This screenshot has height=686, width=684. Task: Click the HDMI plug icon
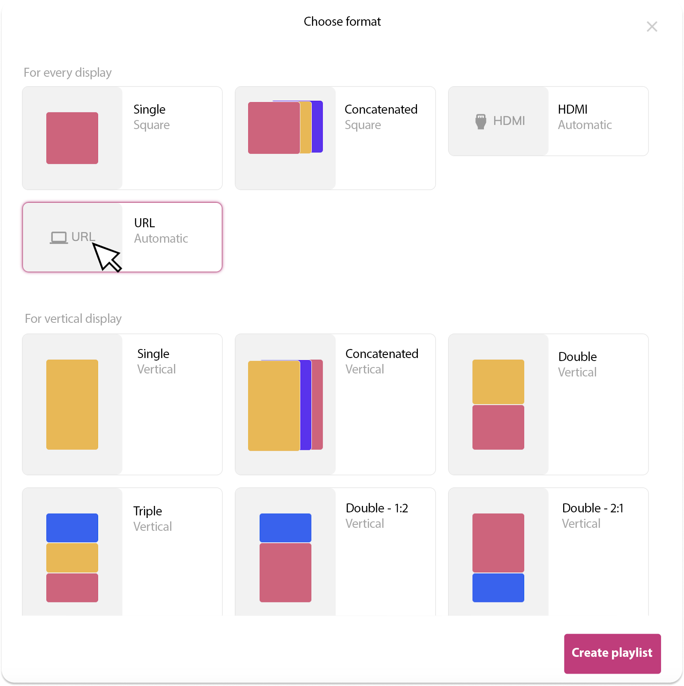(x=481, y=121)
